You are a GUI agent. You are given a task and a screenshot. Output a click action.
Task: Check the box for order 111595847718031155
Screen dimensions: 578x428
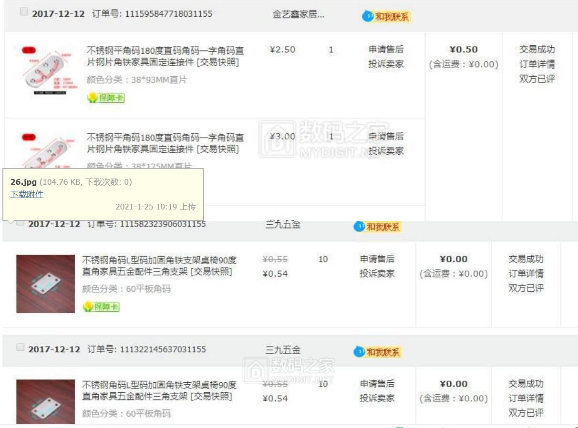pos(24,12)
